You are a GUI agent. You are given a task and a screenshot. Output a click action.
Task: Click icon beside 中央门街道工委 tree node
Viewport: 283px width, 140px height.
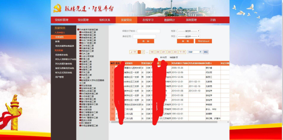pos(80,40)
